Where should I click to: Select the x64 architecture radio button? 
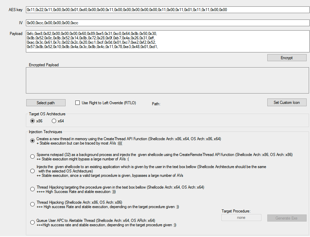(x=54, y=121)
